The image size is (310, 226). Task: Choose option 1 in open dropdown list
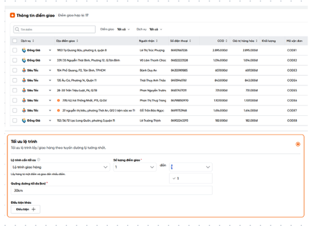coord(191,178)
